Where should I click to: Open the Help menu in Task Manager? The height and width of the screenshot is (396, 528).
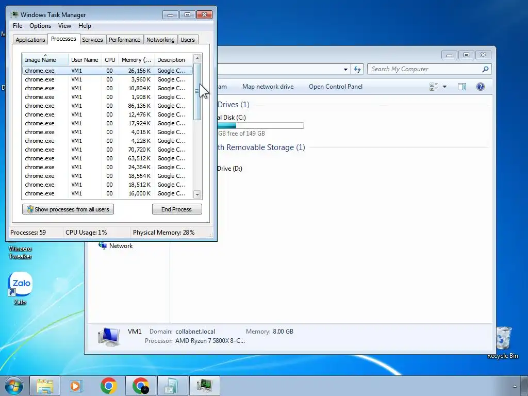[85, 26]
